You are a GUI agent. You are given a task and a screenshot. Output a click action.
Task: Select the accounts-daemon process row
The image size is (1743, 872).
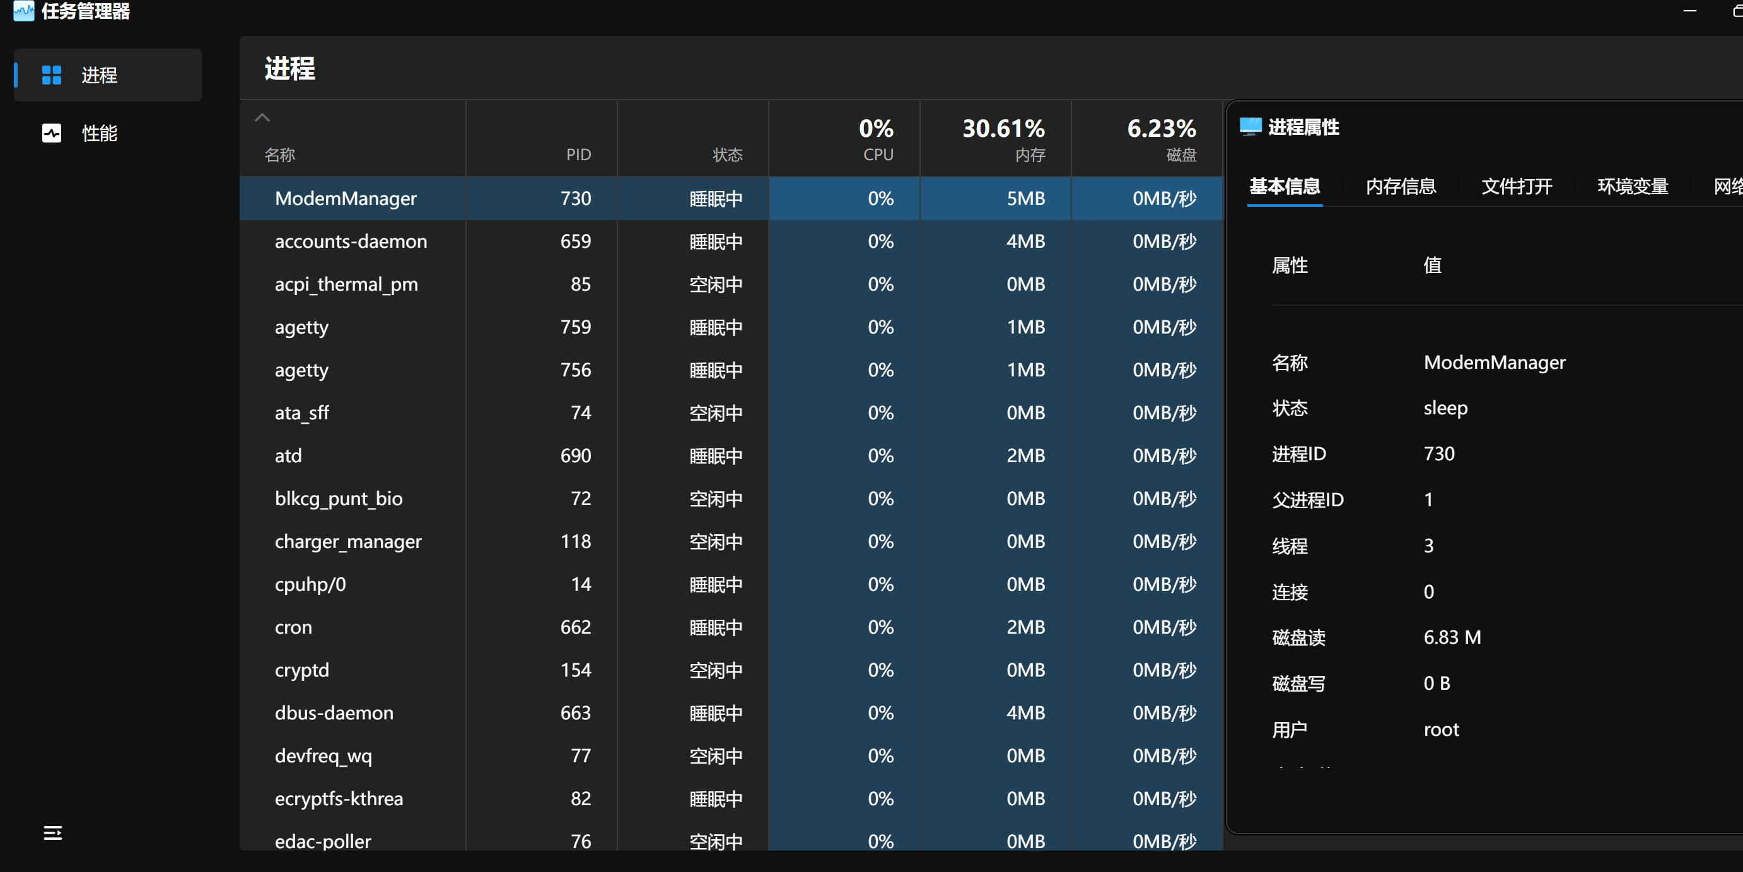(x=351, y=241)
